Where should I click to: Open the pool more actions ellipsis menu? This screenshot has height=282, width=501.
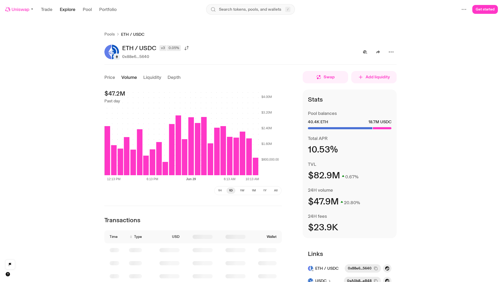tap(391, 52)
